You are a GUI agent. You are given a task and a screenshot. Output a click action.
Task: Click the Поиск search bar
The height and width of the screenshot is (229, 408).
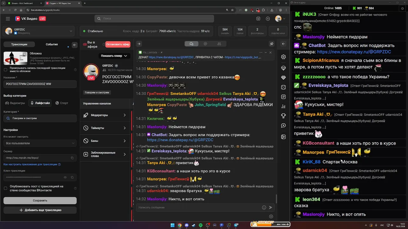154,19
